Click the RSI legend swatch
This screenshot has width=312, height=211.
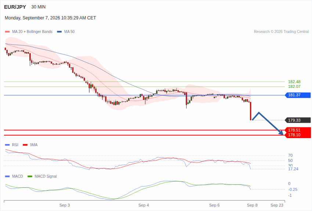pos(7,145)
